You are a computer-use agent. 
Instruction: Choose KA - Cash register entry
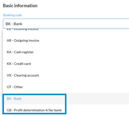coord(66,52)
